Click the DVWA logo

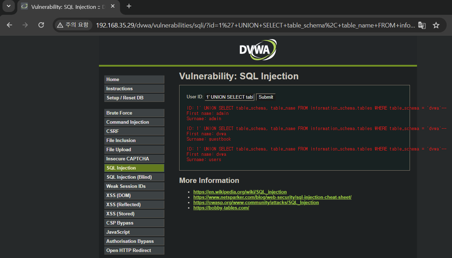[258, 50]
